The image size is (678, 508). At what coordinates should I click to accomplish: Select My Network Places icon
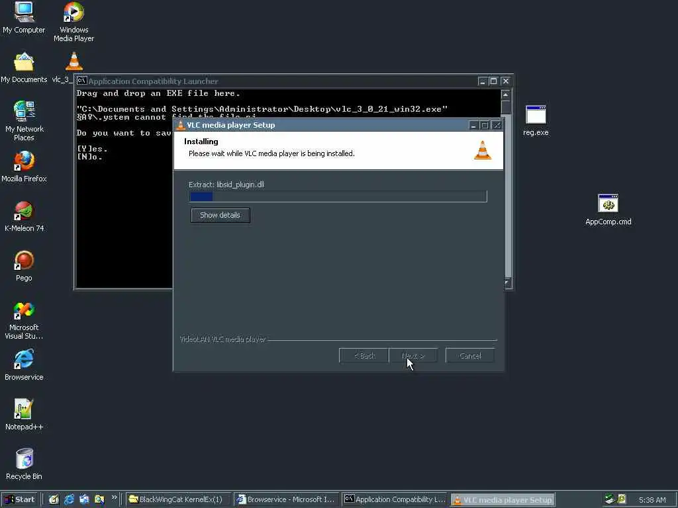pos(24,120)
